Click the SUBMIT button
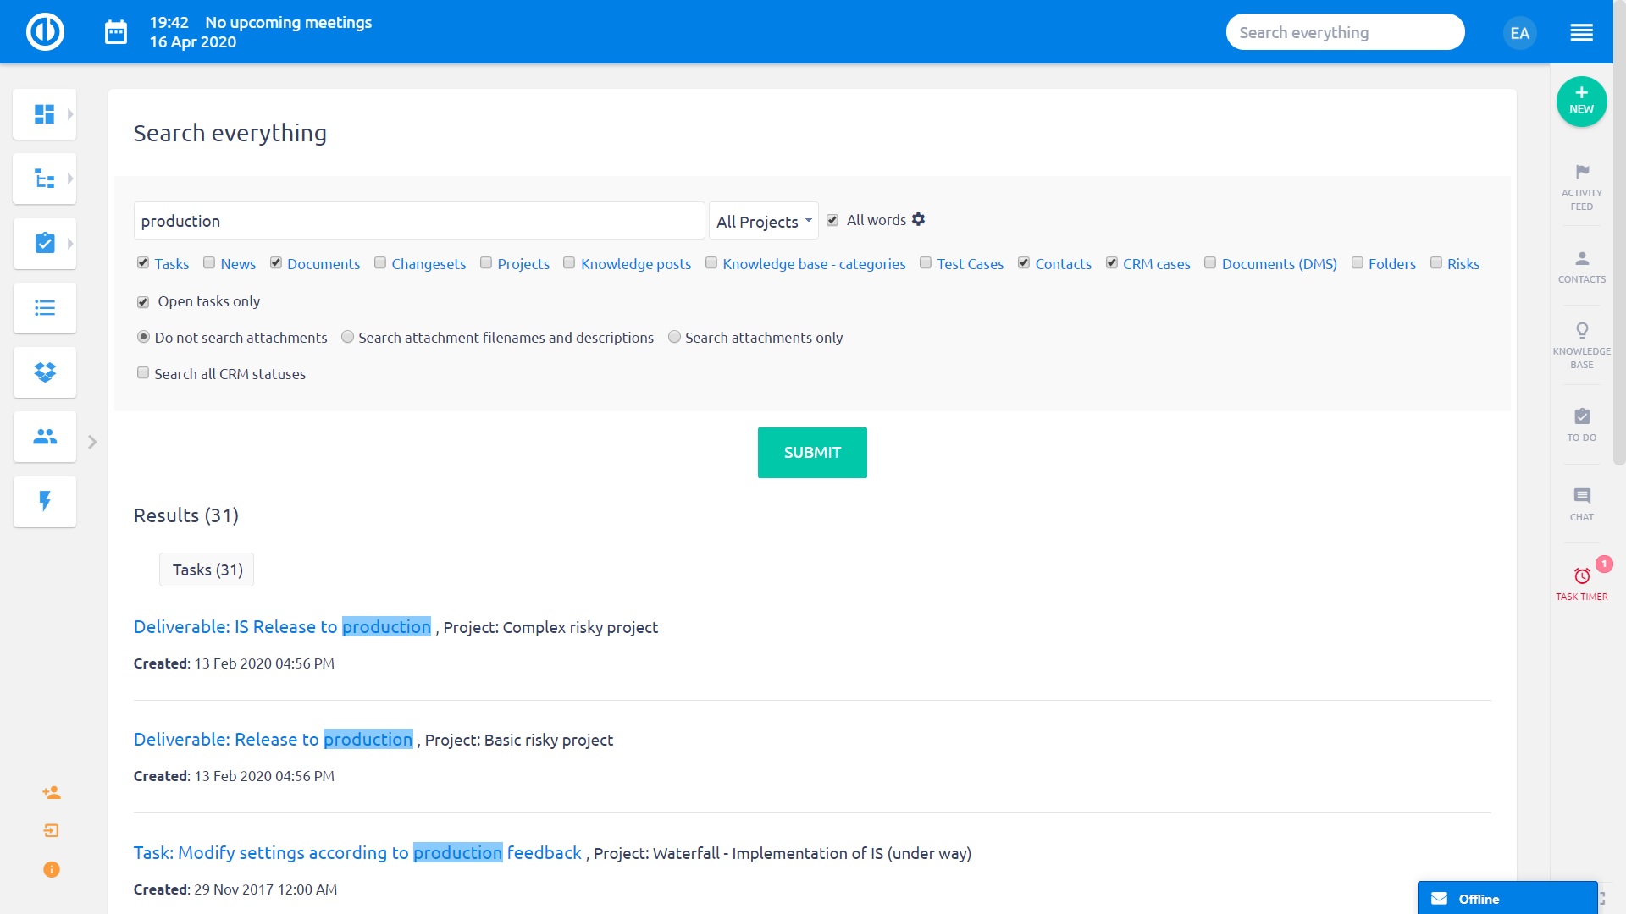This screenshot has height=914, width=1626. [811, 453]
